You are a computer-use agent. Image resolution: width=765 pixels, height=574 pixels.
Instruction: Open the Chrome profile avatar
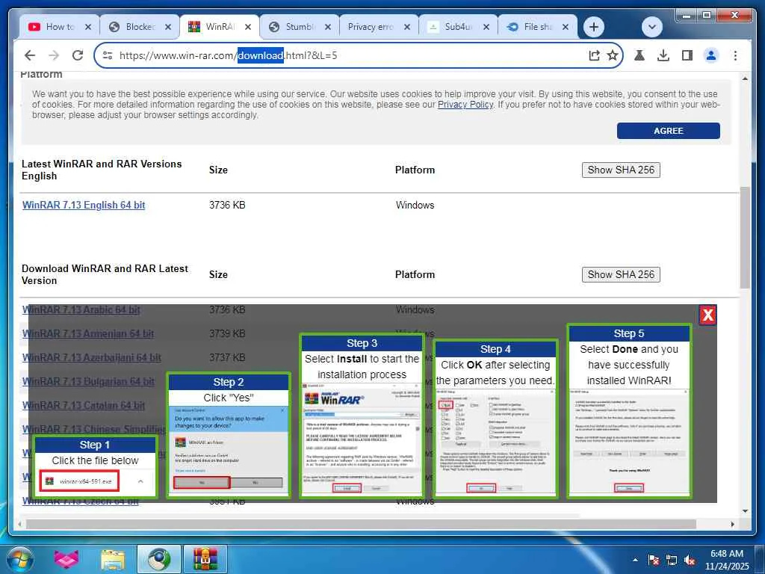(x=711, y=55)
